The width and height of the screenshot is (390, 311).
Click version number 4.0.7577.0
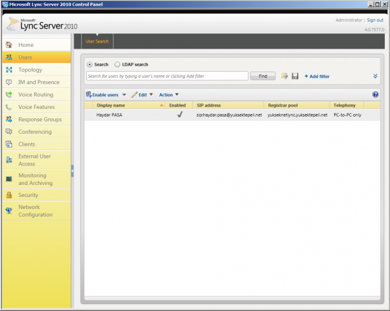tap(374, 30)
